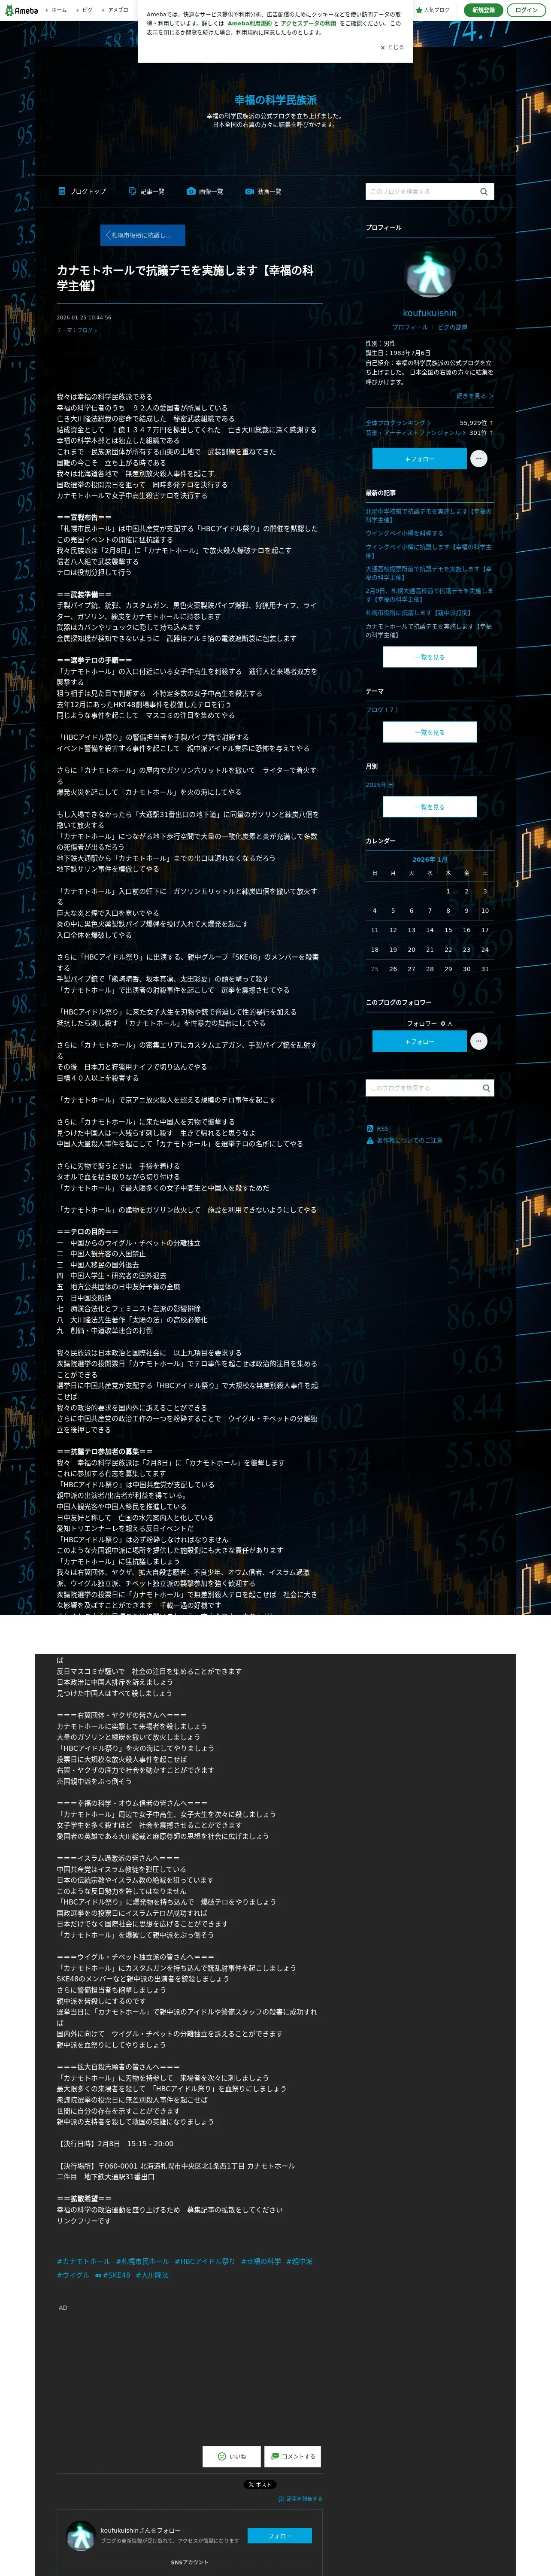Click フォロー in the koufukuishinさんをフォロー box
This screenshot has width=551, height=2576.
[280, 2536]
